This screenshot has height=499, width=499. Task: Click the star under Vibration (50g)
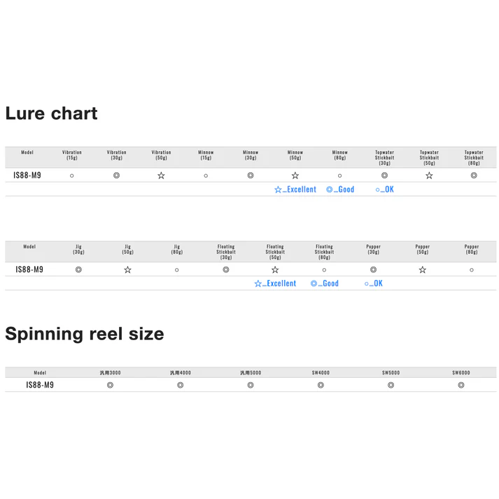[162, 176]
